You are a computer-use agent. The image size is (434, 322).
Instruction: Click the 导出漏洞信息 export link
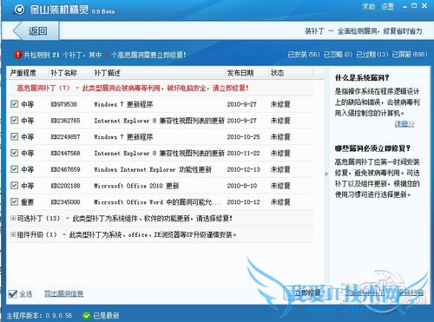coord(63,293)
